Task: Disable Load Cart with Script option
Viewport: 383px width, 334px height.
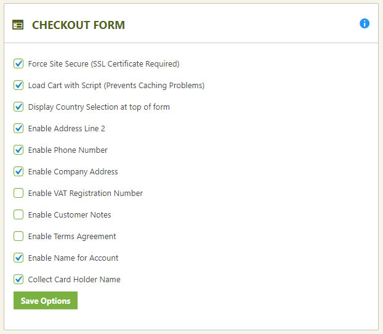Action: [18, 85]
